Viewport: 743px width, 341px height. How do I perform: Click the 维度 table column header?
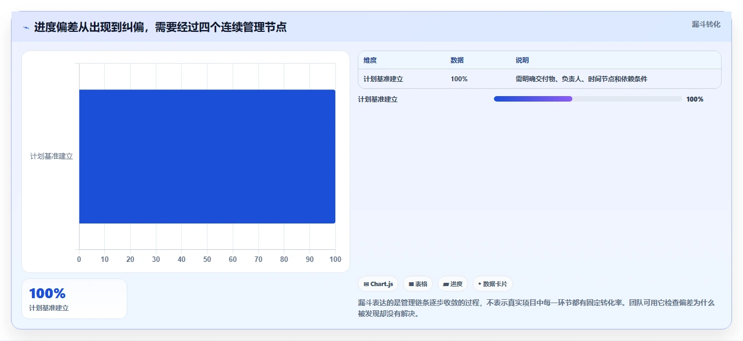pyautogui.click(x=370, y=60)
